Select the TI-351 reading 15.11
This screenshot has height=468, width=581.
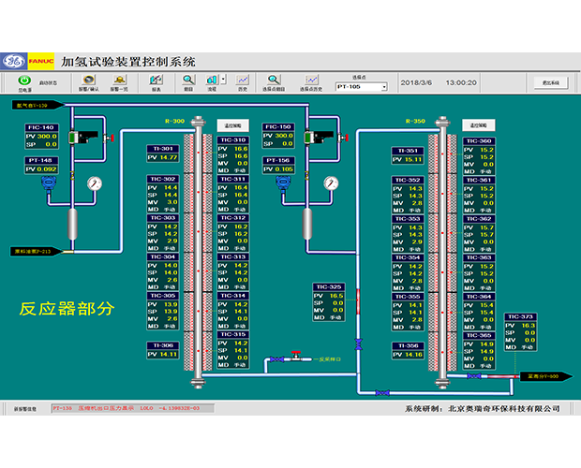412,159
